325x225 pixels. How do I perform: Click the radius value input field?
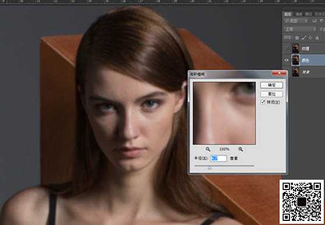[x=218, y=158]
